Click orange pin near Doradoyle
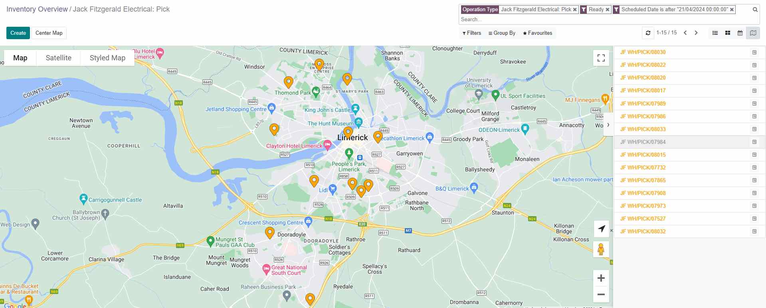766x308 pixels. pos(270,232)
